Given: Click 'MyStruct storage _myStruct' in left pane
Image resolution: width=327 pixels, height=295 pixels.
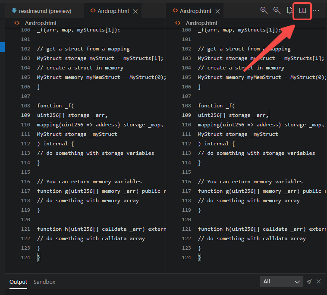Looking at the screenshot, I should pyautogui.click(x=77, y=134).
